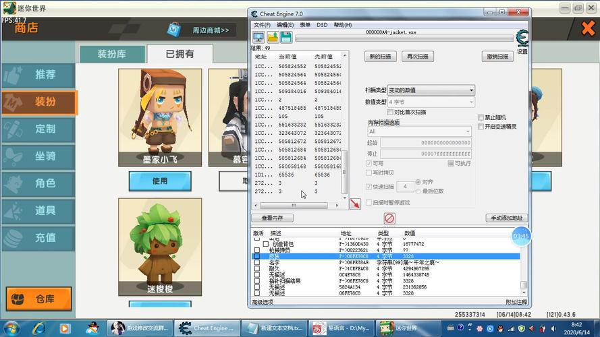
Task: Enable 开启变速精灵 checkbox
Action: [x=481, y=127]
